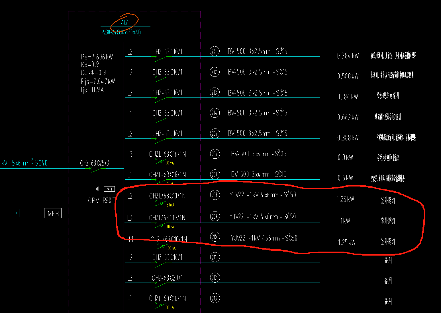The width and height of the screenshot is (441, 313).
Task: Click the Pjs=7.047kW text
Action: pyautogui.click(x=98, y=82)
